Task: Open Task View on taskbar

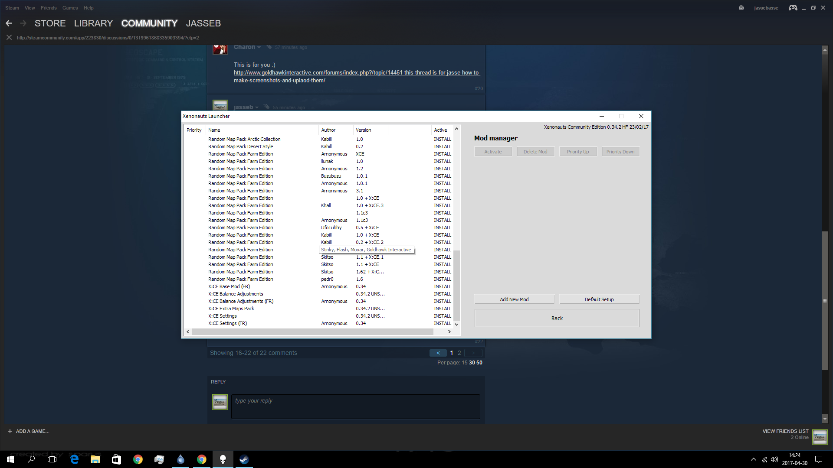Action: (52, 459)
